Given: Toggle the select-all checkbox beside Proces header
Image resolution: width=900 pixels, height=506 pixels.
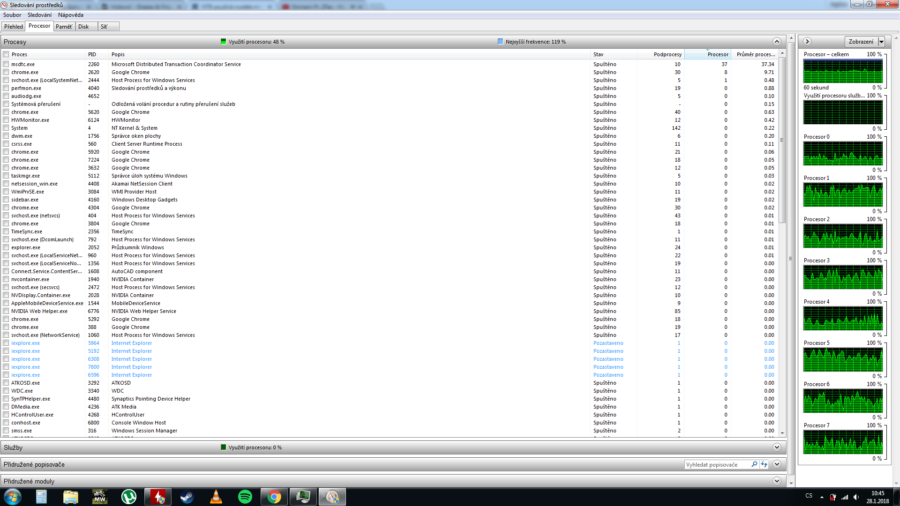Looking at the screenshot, I should (x=6, y=54).
